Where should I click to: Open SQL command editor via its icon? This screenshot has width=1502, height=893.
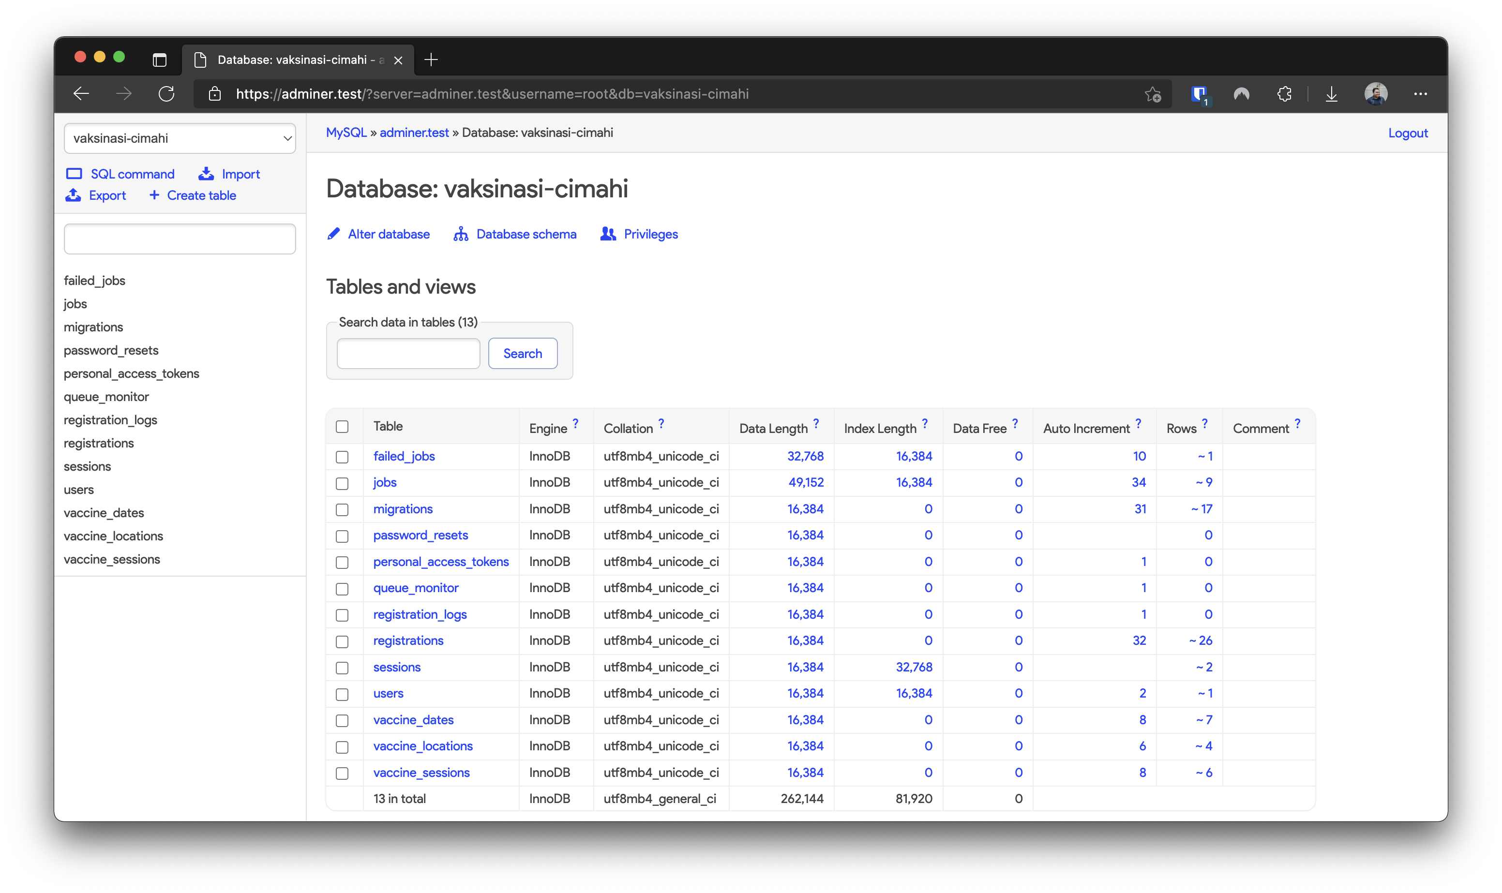(x=75, y=174)
